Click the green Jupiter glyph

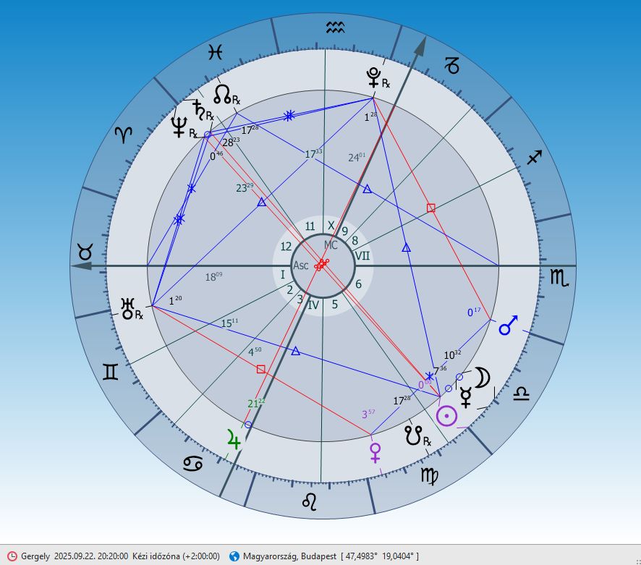pos(232,438)
